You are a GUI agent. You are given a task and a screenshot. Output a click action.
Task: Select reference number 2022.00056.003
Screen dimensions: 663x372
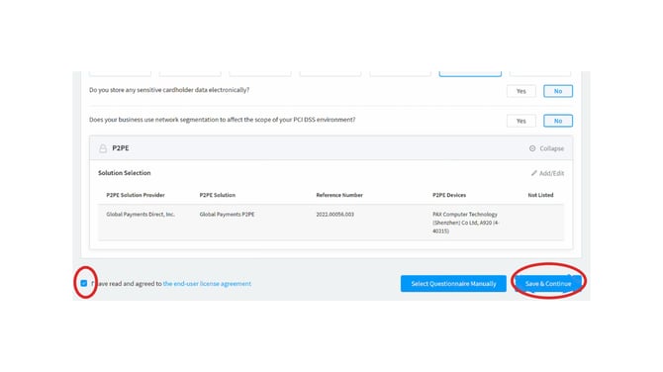coord(334,215)
